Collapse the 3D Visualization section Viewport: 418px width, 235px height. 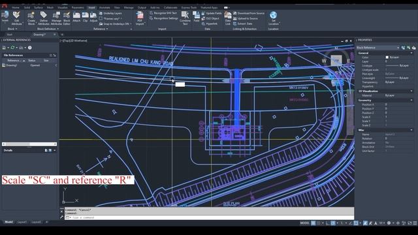pos(411,91)
